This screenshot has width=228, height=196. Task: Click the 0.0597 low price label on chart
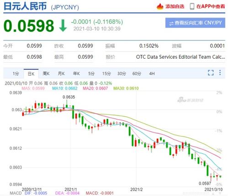click(x=205, y=184)
